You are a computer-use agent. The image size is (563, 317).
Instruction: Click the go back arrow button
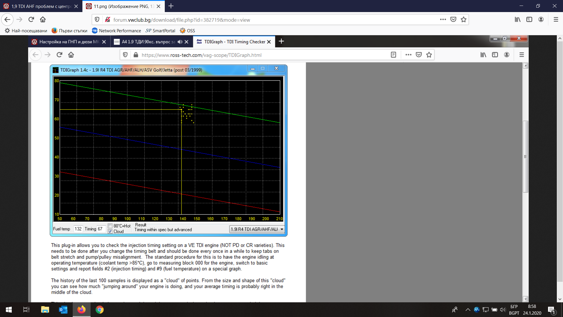[7, 20]
